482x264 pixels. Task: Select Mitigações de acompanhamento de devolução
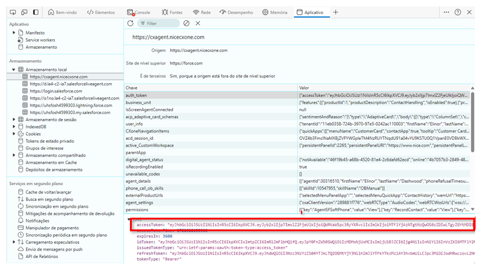[x=70, y=214]
